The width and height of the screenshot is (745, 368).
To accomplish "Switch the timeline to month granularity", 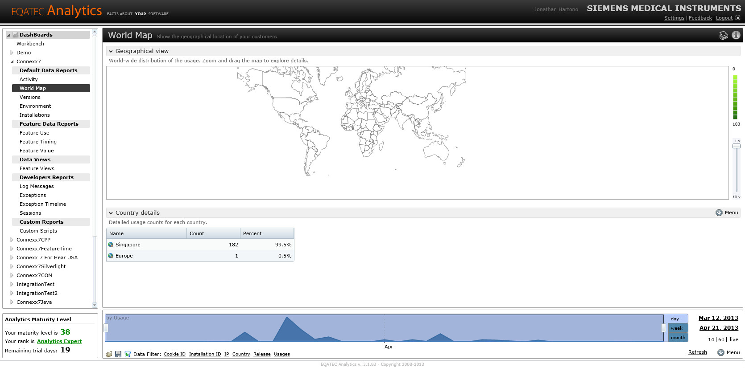I will point(678,337).
